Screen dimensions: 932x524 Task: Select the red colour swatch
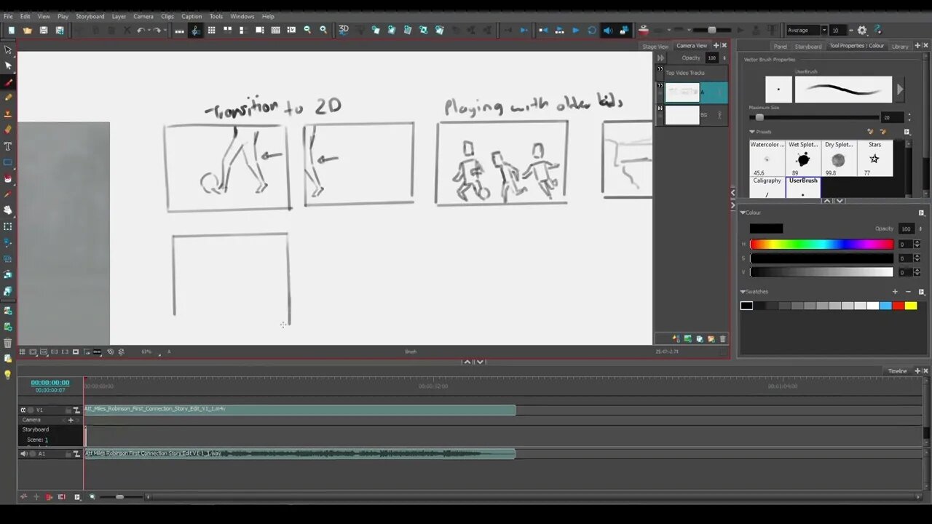[x=898, y=306]
